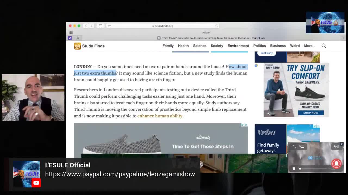Click the ad badge icon beside Skechers ad

(x=256, y=66)
